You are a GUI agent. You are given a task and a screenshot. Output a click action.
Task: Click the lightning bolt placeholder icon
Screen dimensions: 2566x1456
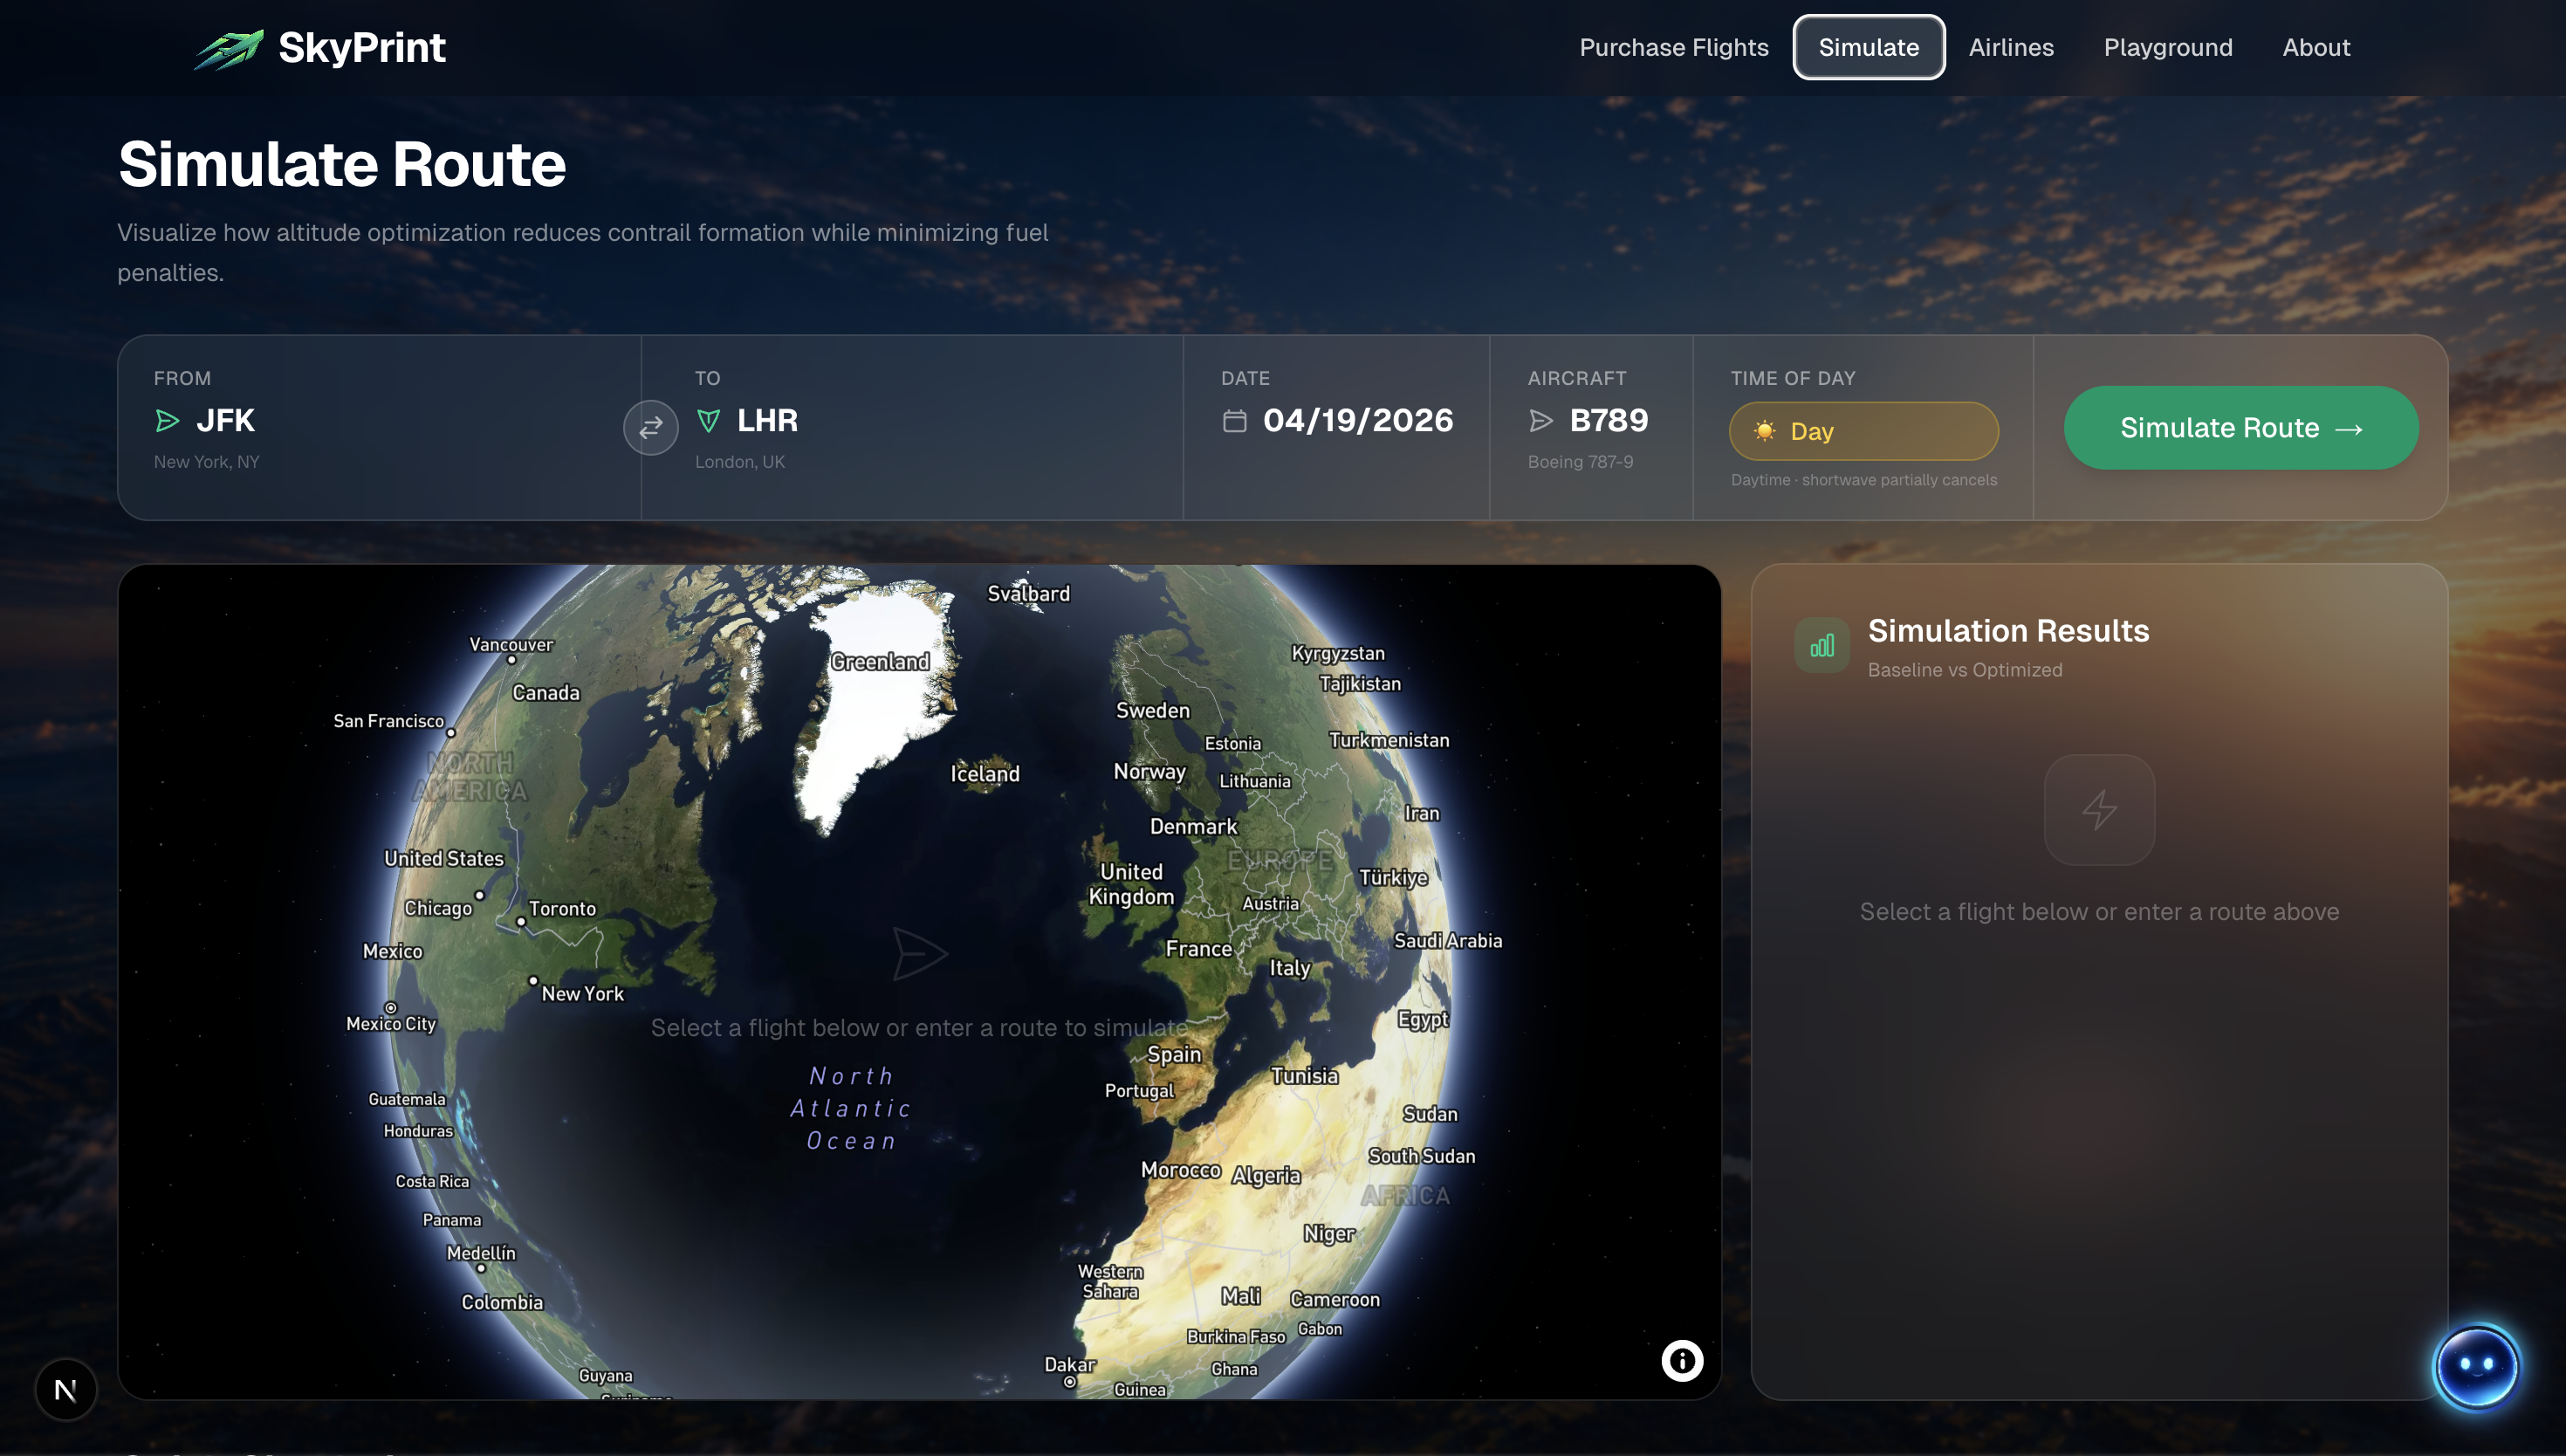coord(2098,810)
